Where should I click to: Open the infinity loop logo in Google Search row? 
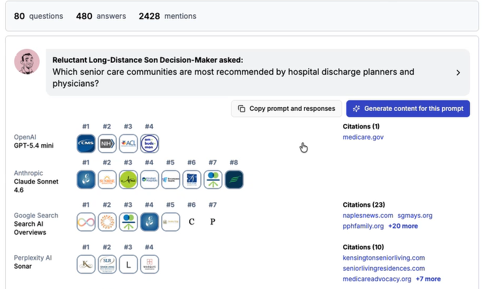[x=86, y=222]
